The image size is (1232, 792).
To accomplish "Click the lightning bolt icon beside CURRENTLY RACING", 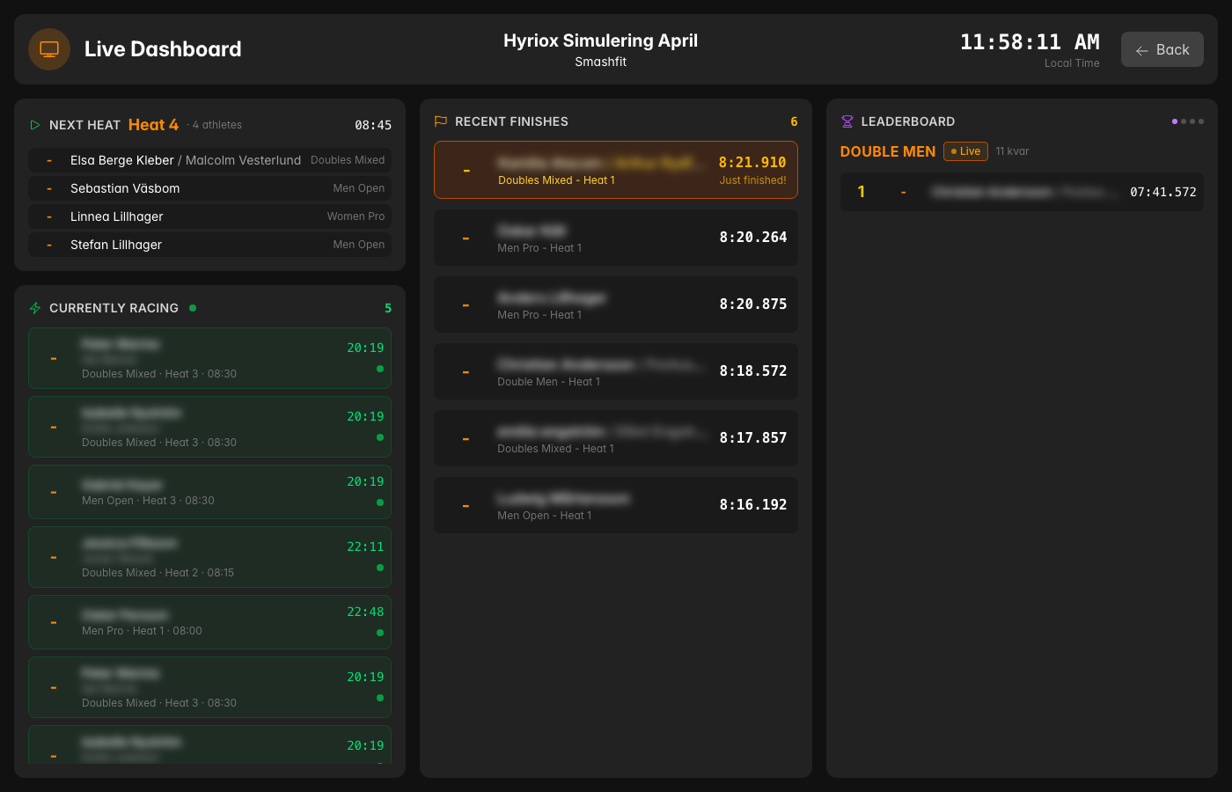I will [35, 308].
